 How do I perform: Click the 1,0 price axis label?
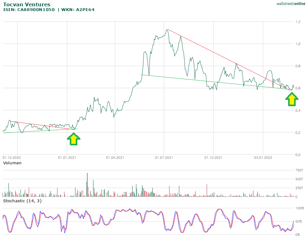[x=298, y=44]
